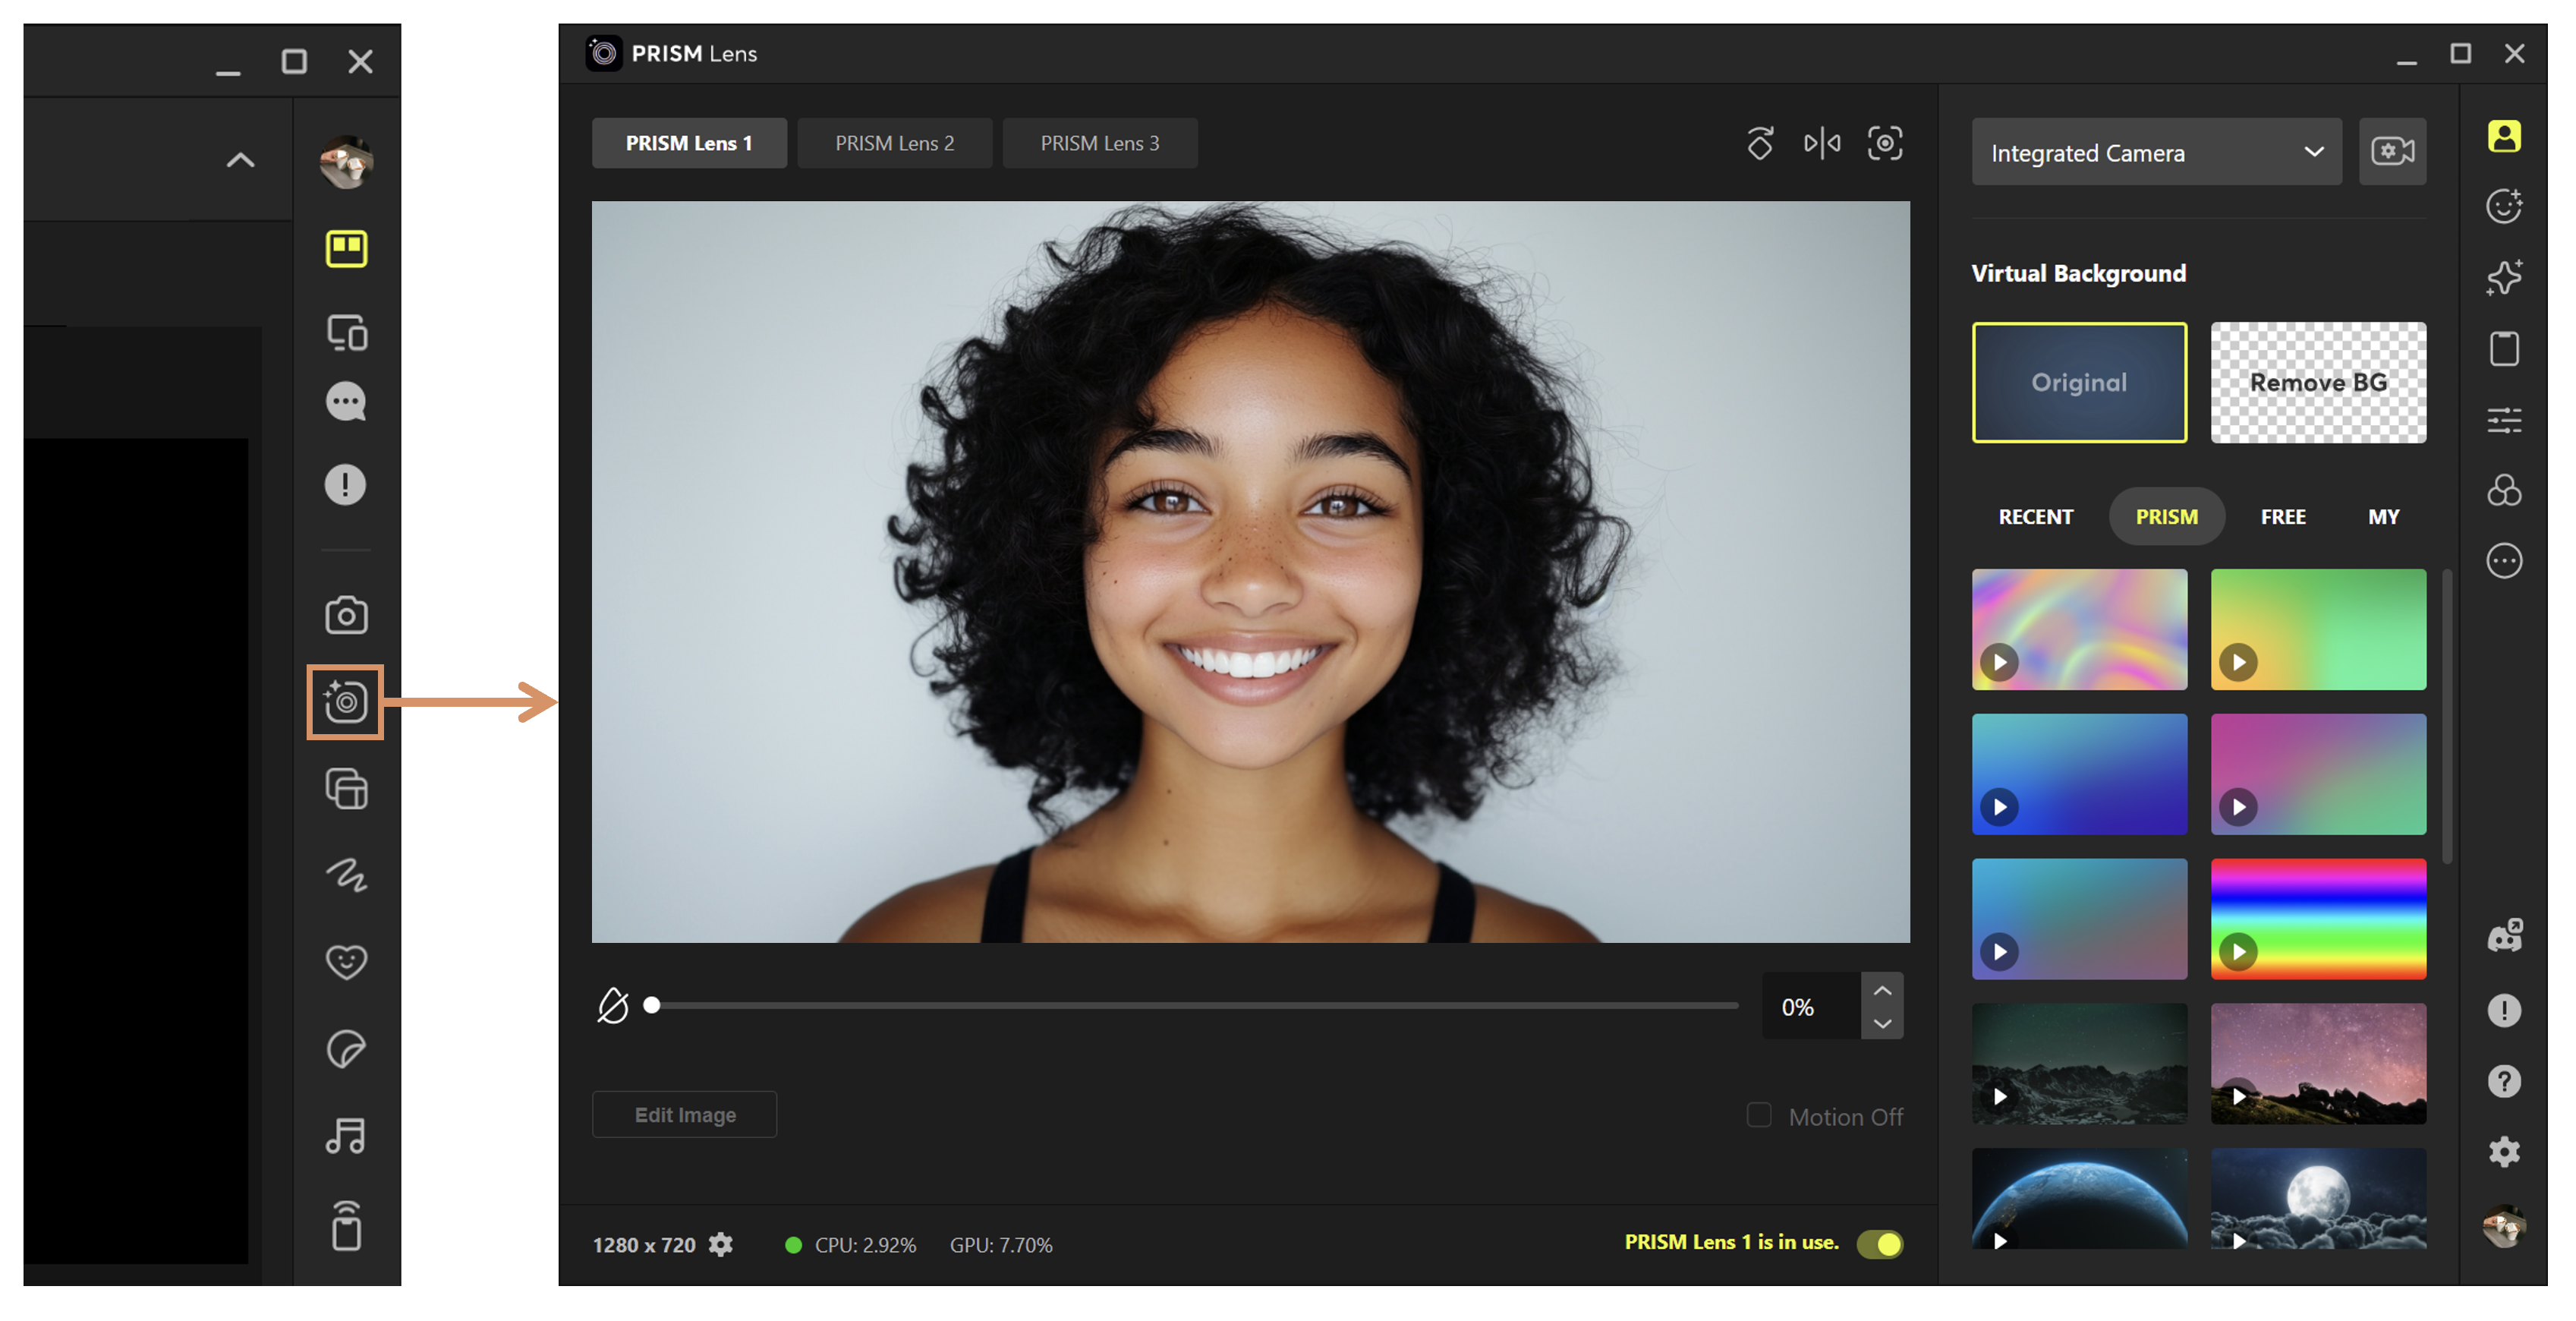Select the FREE backgrounds tab
2576x1321 pixels.
(2283, 516)
